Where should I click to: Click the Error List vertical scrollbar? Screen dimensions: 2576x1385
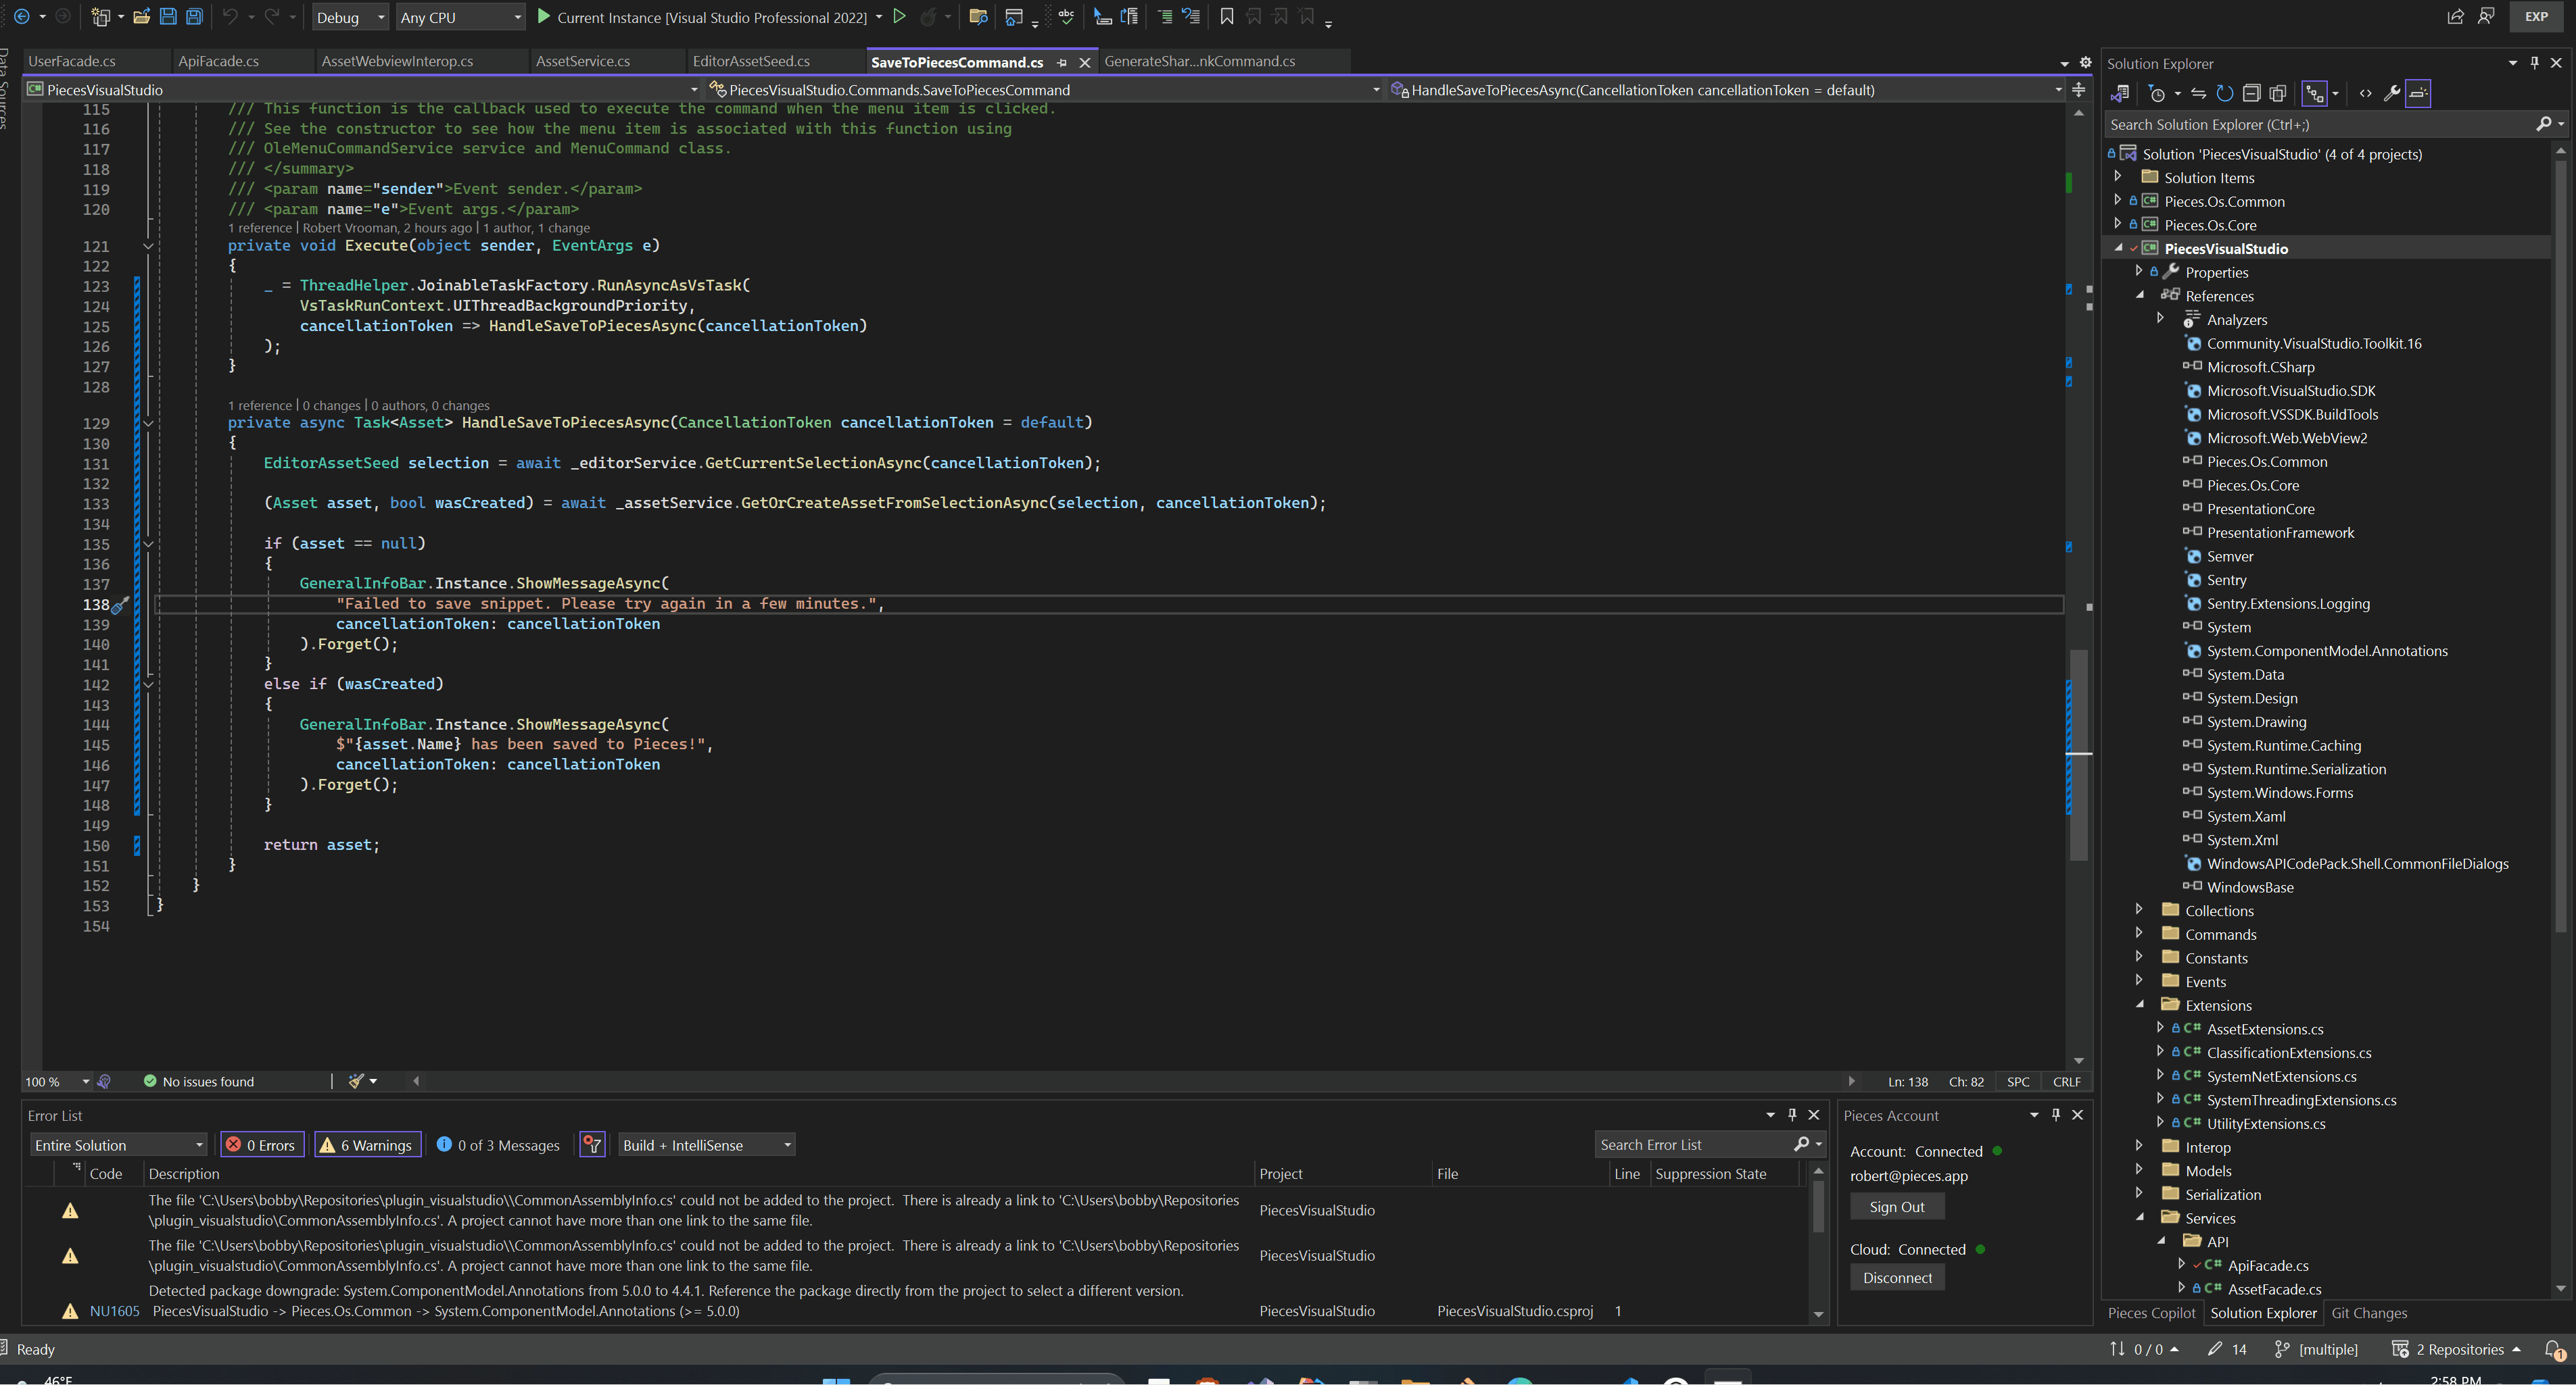point(1818,1206)
